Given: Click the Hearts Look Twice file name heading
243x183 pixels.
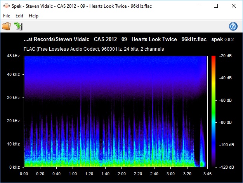Looking at the screenshot, I should point(116,39).
